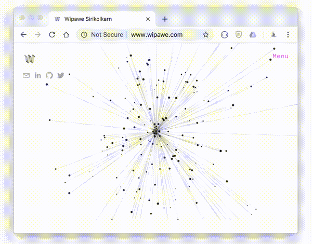Open a new tab with plus button

pyautogui.click(x=165, y=19)
